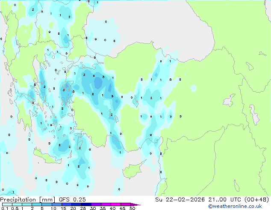271x210 pixels.
Task: Click the "25" legend scale label
Action: pyautogui.click(x=83, y=208)
